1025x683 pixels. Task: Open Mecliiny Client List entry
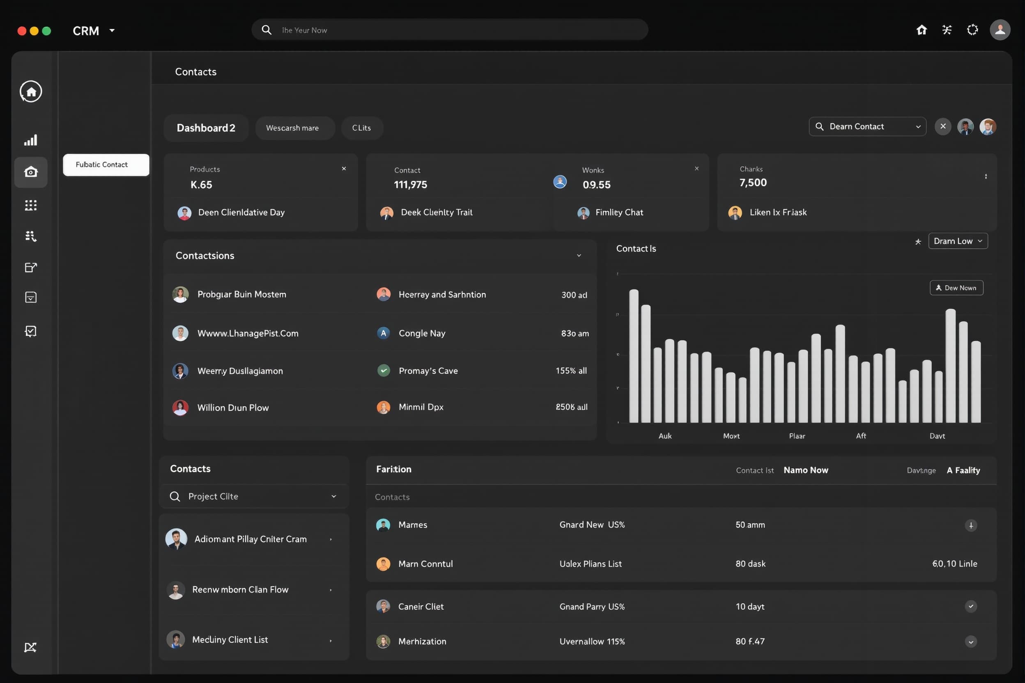tap(254, 640)
